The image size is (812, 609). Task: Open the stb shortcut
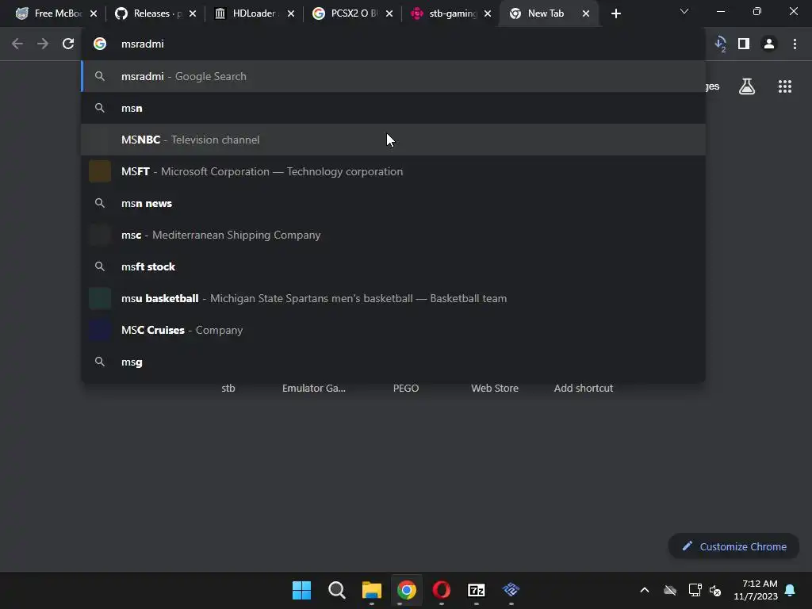pos(228,388)
